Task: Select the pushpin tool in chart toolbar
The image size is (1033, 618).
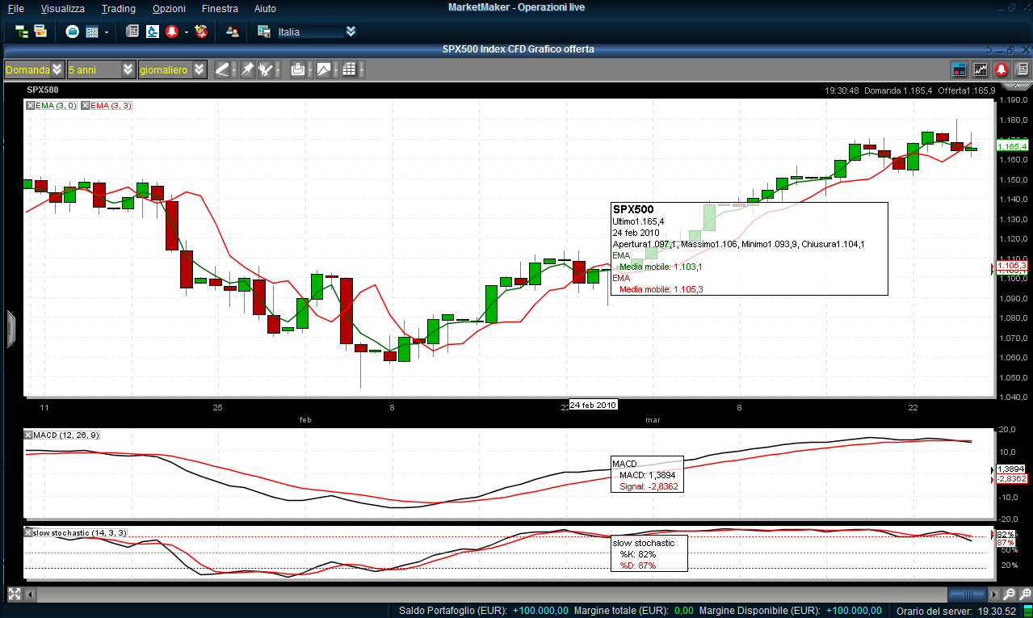Action: [248, 69]
